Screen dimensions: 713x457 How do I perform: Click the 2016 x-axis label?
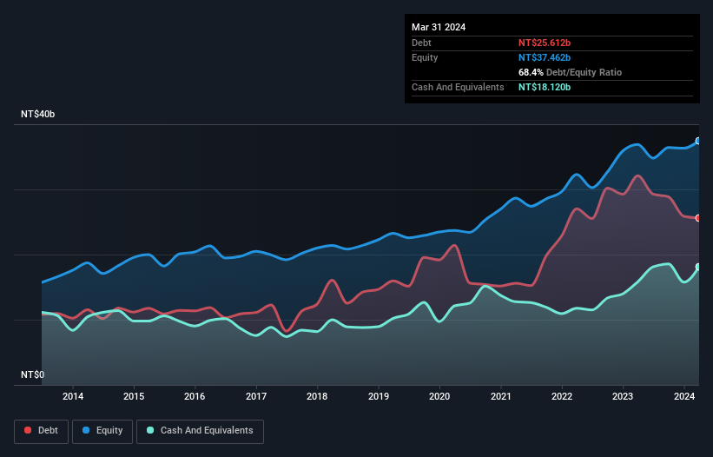pos(195,396)
